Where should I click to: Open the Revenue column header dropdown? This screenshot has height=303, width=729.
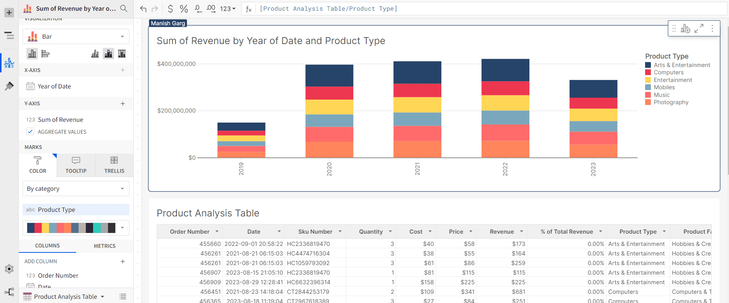(x=521, y=231)
